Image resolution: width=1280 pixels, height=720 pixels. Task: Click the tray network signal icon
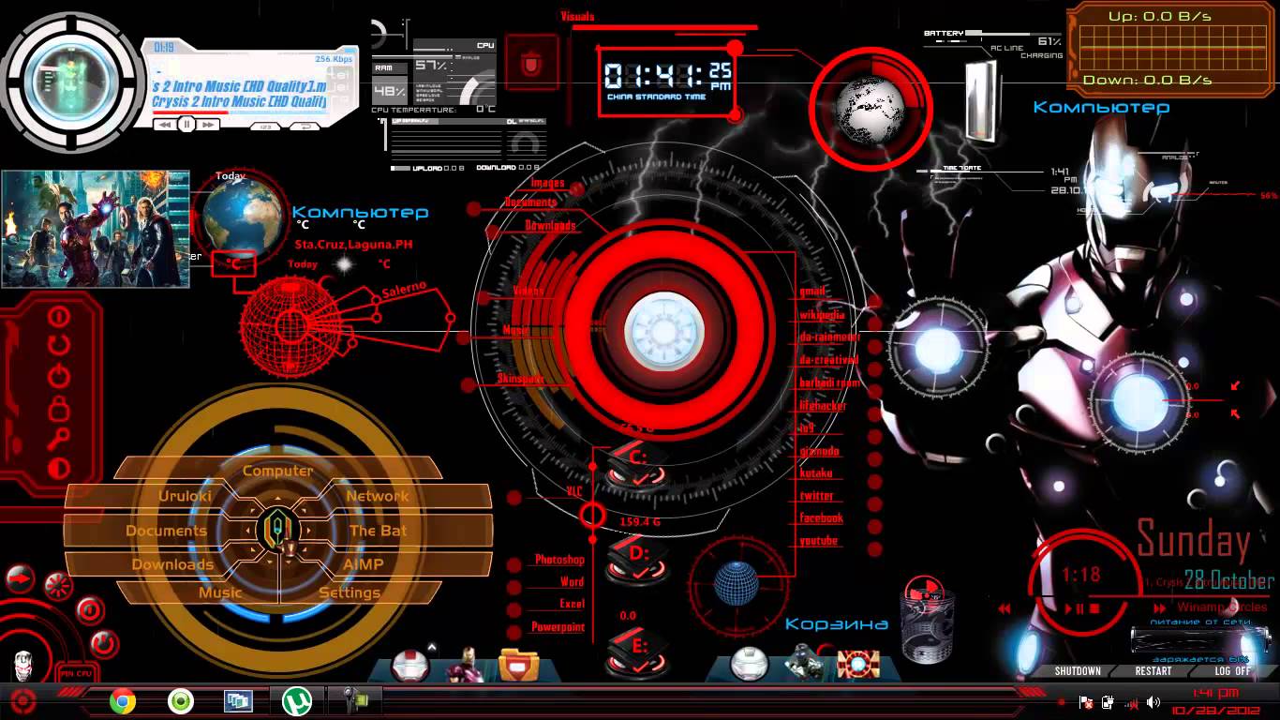click(1131, 701)
